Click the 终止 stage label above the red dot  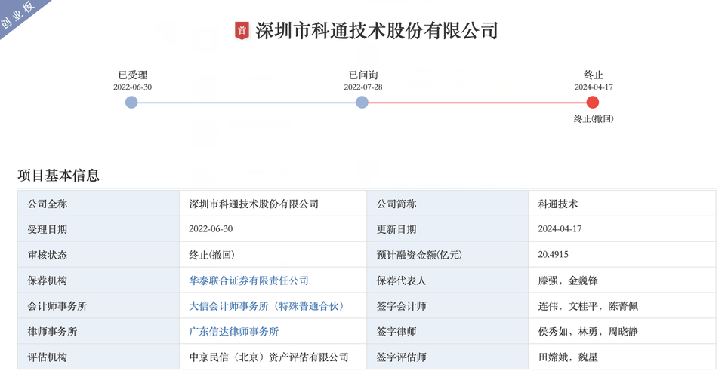point(594,75)
